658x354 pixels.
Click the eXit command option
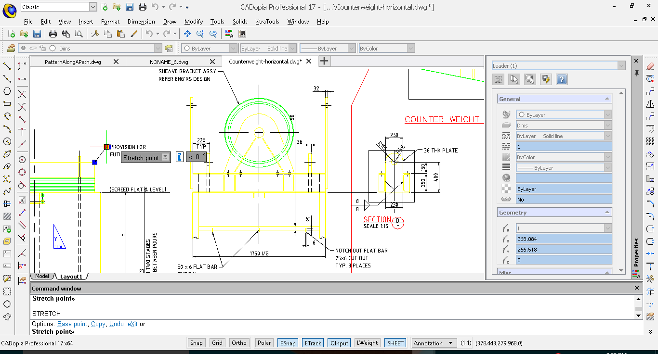coord(132,324)
